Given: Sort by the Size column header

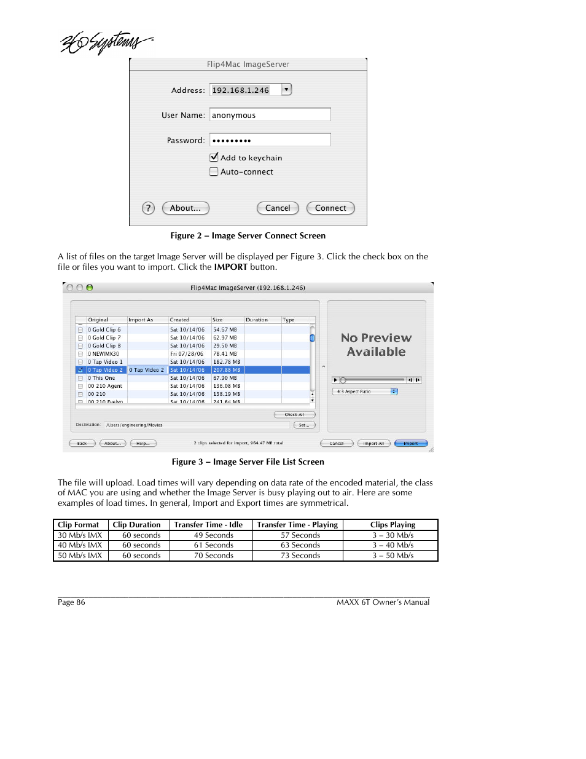Looking at the screenshot, I should 228,320.
